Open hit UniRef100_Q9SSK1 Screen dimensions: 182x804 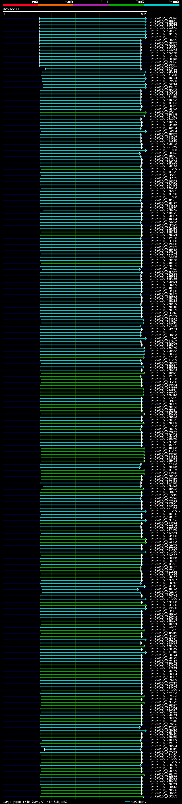[x=163, y=28]
